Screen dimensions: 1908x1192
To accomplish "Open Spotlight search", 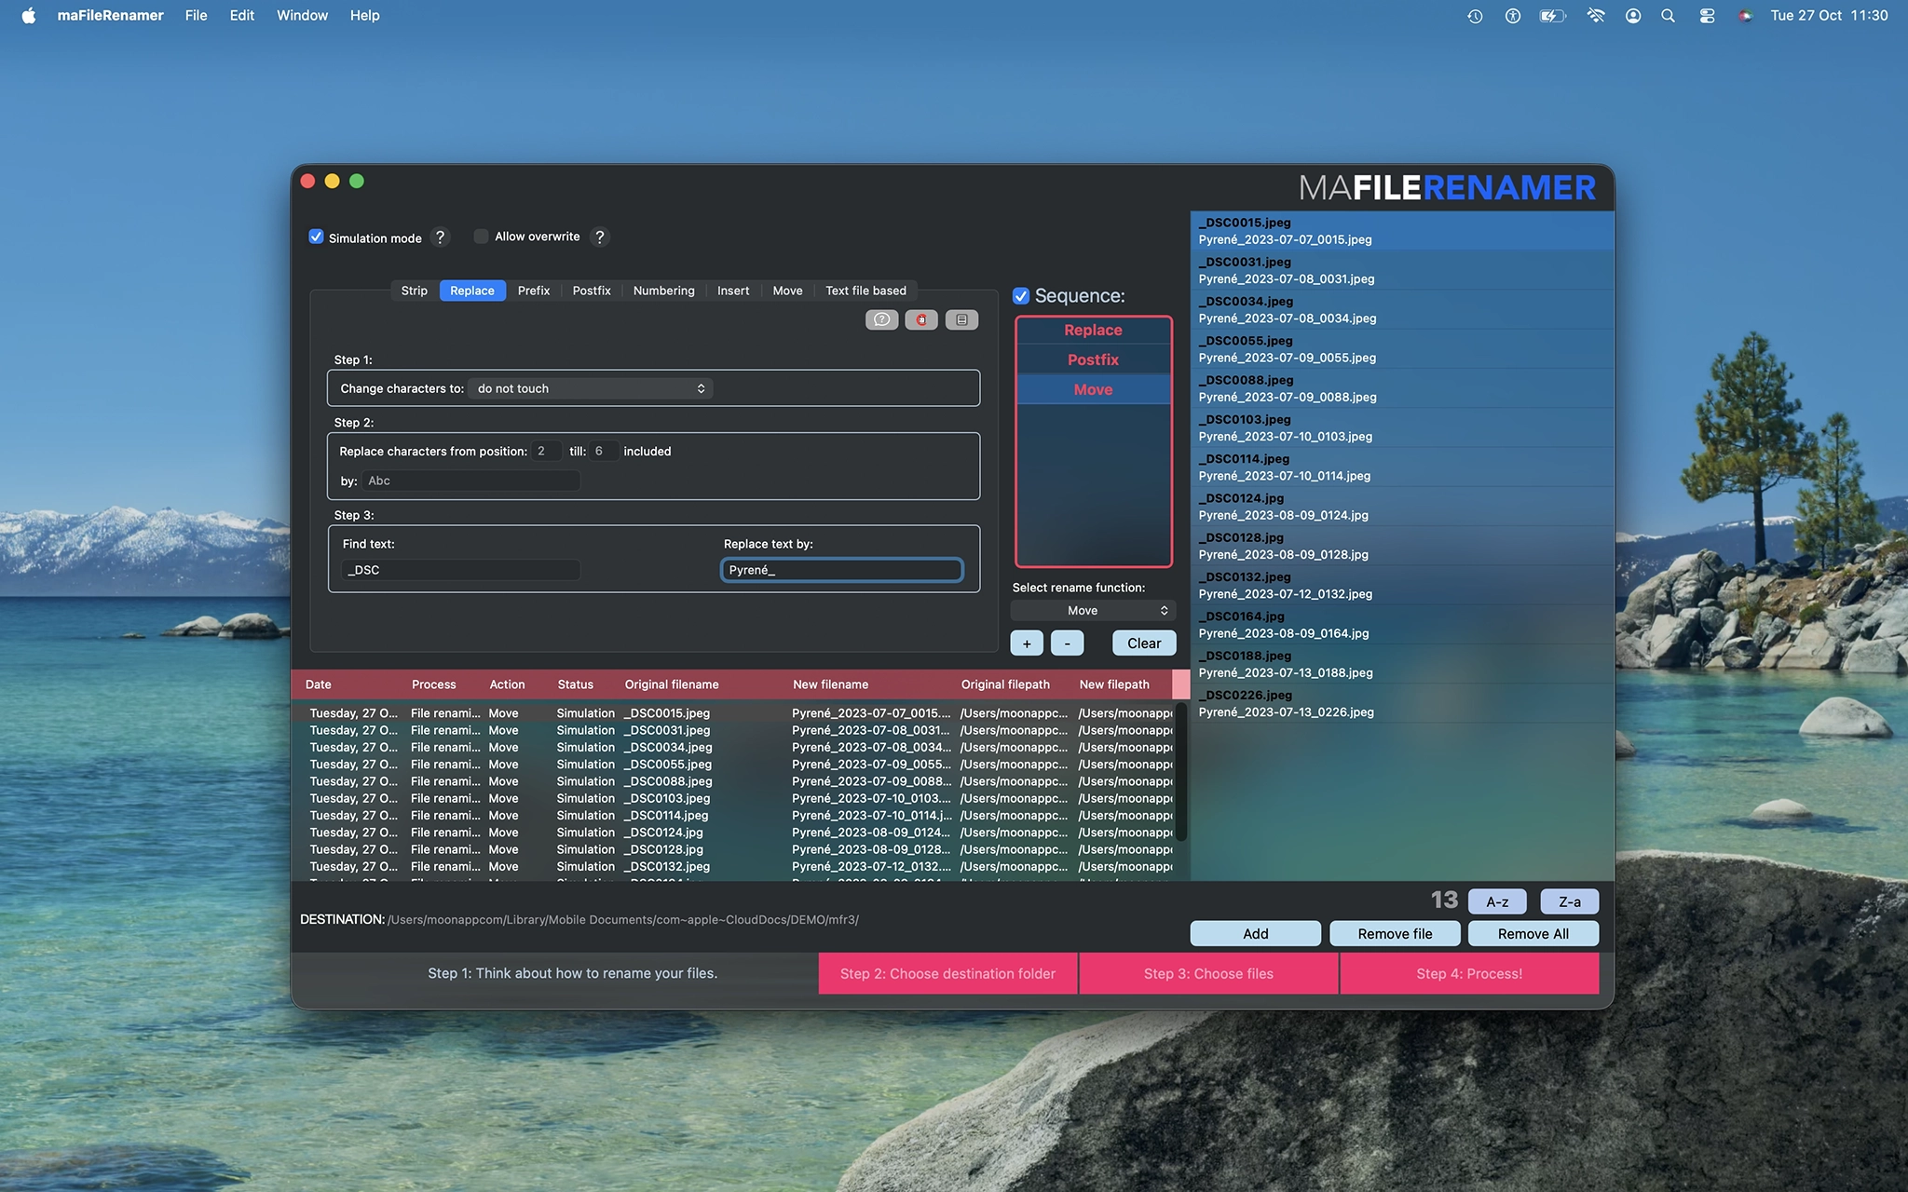I will [1669, 16].
